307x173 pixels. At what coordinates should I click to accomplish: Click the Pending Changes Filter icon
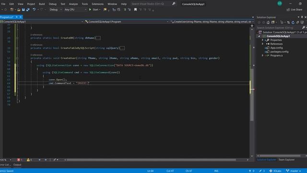[282, 23]
